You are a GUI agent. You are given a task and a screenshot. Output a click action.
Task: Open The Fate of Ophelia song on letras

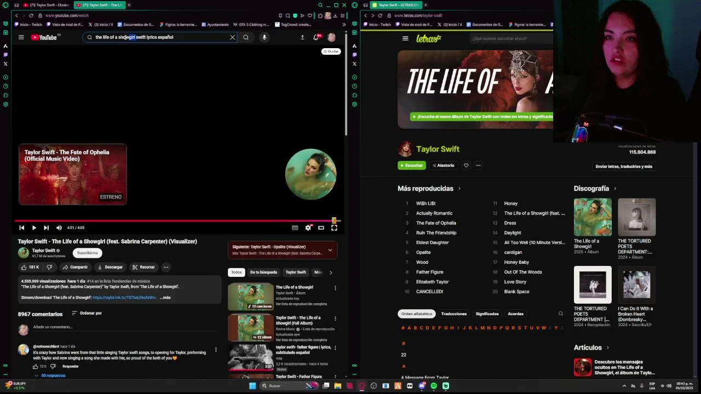point(436,223)
